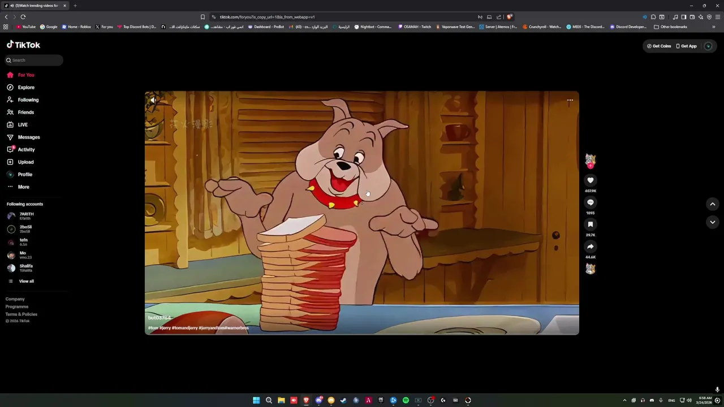This screenshot has width=724, height=407.
Task: Expand the Company footer section
Action: pyautogui.click(x=15, y=299)
